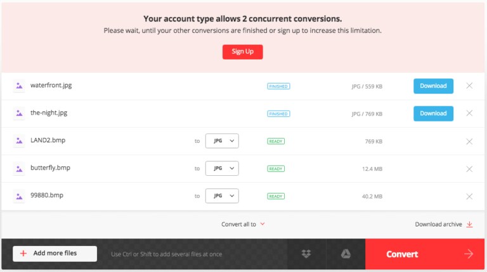Download the converted the-night.jpg file
This screenshot has width=487, height=272.
[x=433, y=113]
